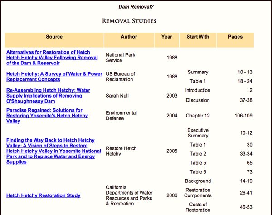
Task: Click pages value 106-109
Action: point(243,116)
